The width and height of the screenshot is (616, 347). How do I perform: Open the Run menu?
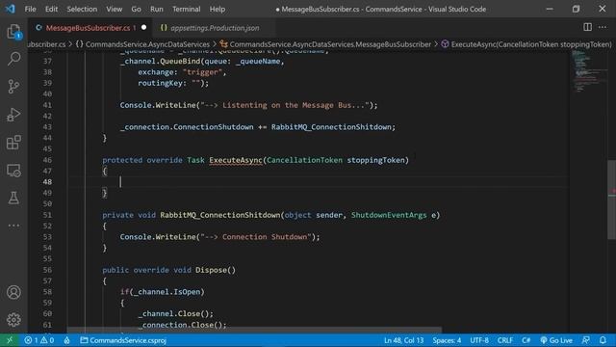156,9
